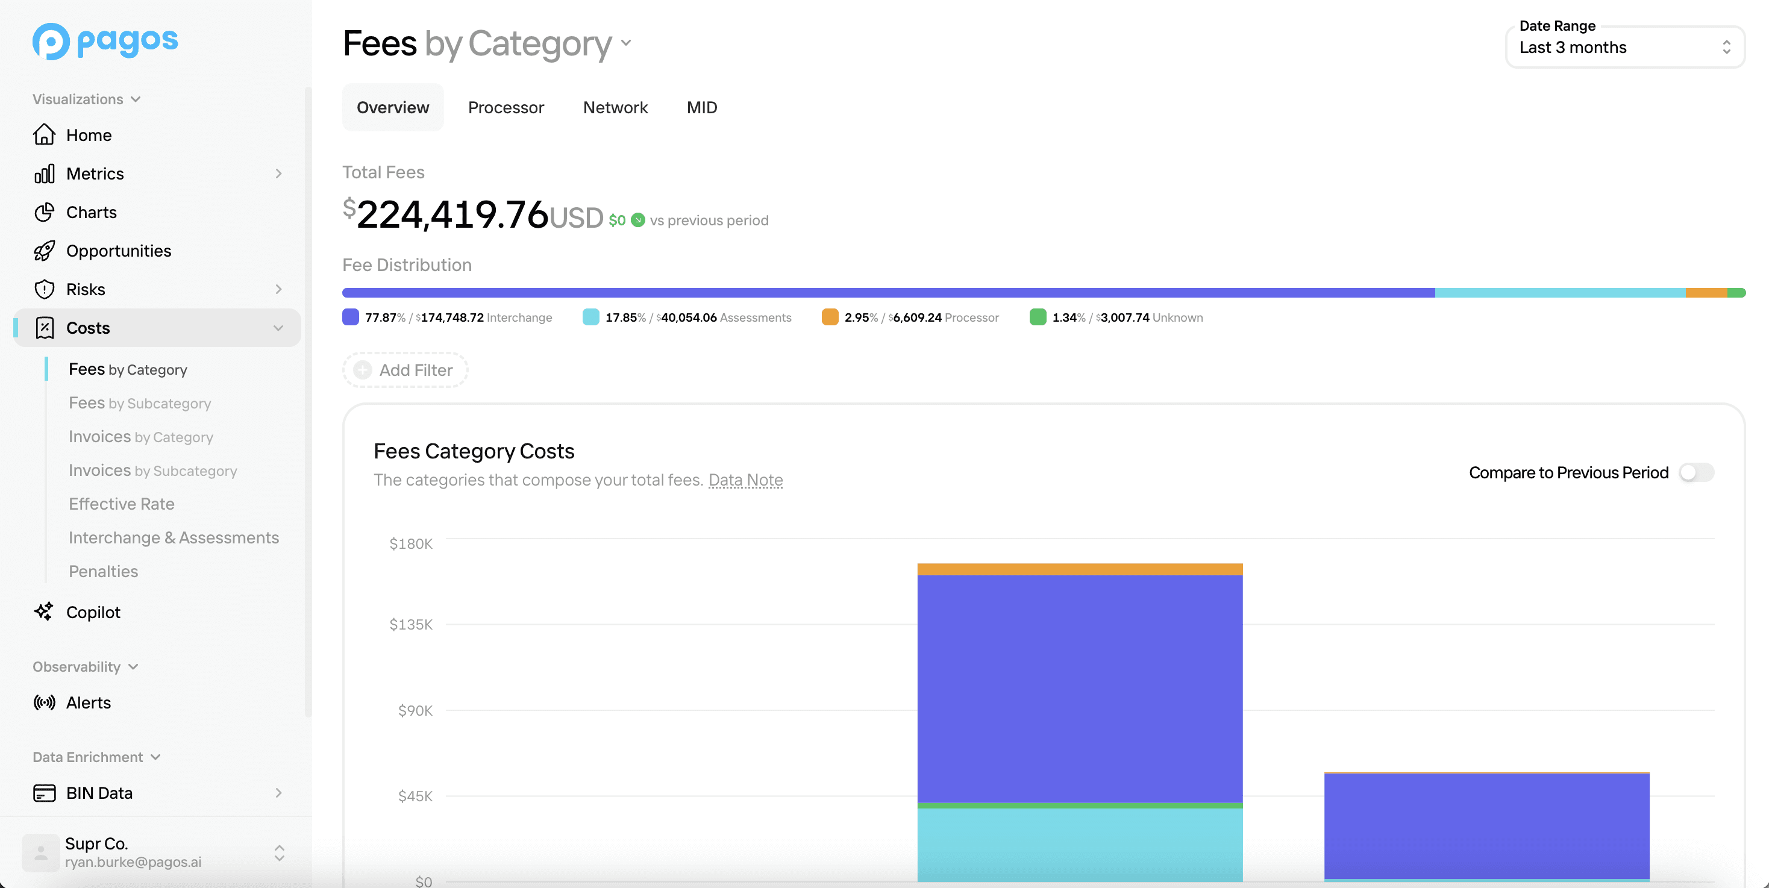Expand the Fees by Category title dropdown
The height and width of the screenshot is (888, 1769).
pos(625,43)
